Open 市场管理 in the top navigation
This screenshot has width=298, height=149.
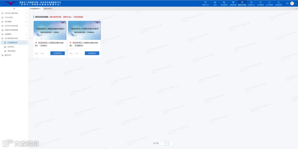[260, 3]
